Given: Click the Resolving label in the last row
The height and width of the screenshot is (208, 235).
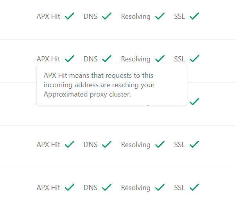Looking at the screenshot, I should (x=136, y=188).
